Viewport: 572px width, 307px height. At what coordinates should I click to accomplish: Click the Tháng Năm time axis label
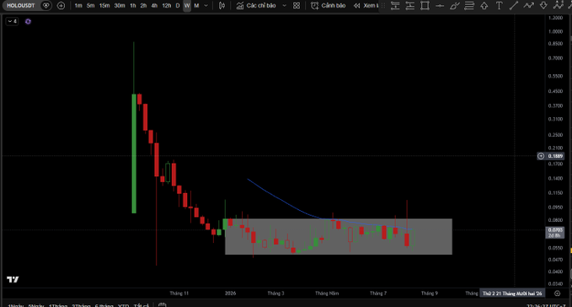point(327,294)
